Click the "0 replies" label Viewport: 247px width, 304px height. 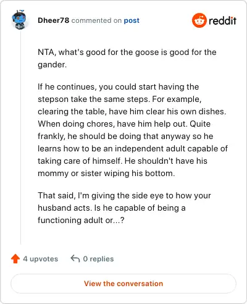tap(98, 259)
